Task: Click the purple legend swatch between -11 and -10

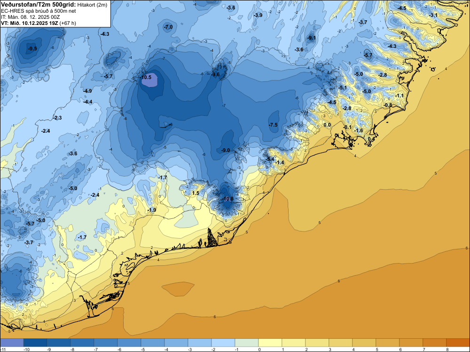Action: pos(12,343)
